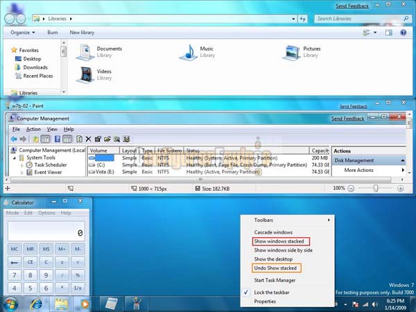Screen dimensions: 416x312
Task: Select Undo Show stacked
Action: (275, 268)
